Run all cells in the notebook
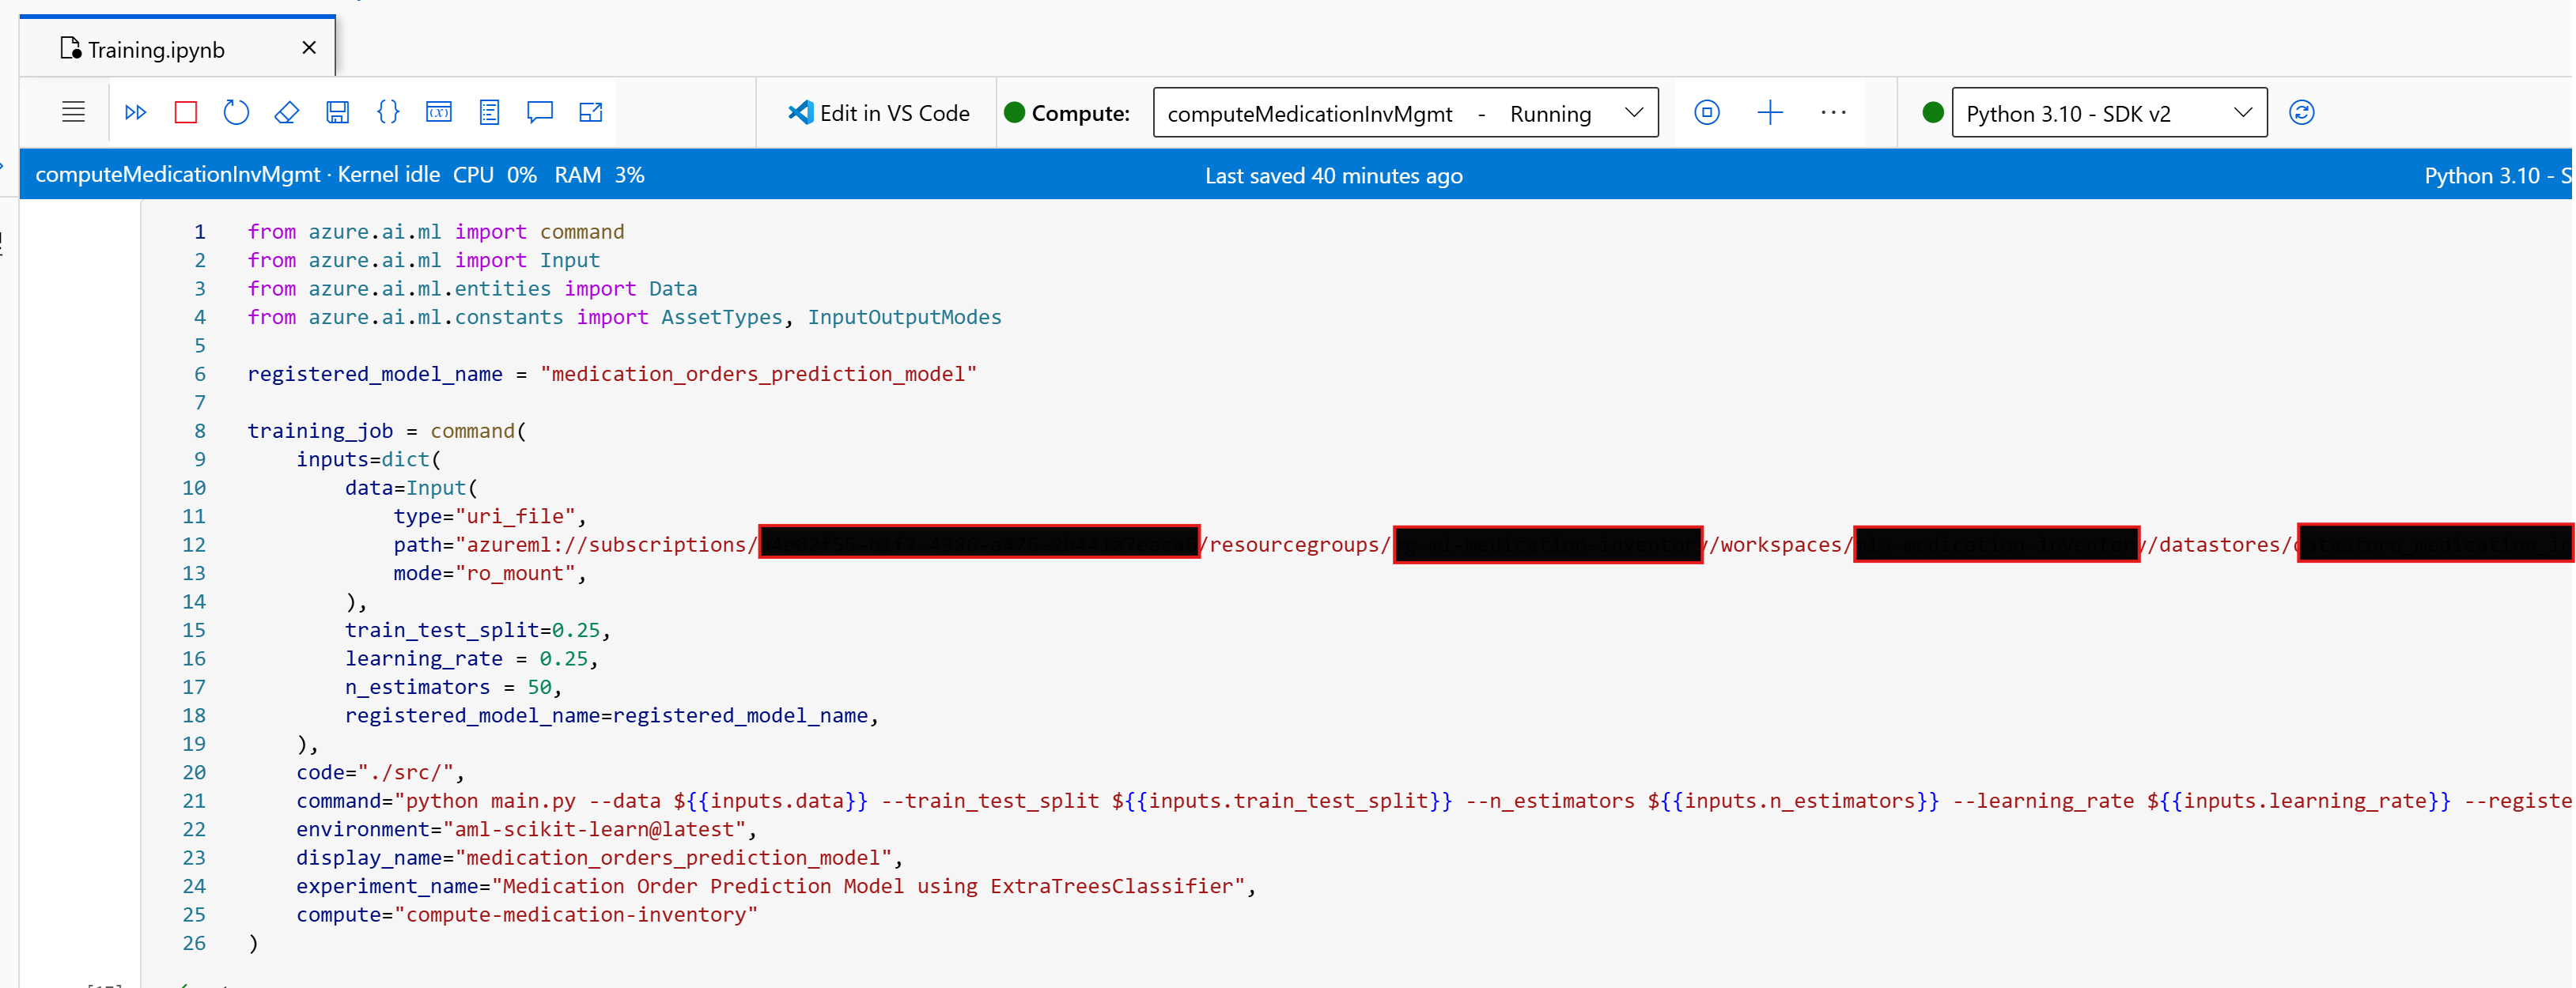 coord(136,112)
